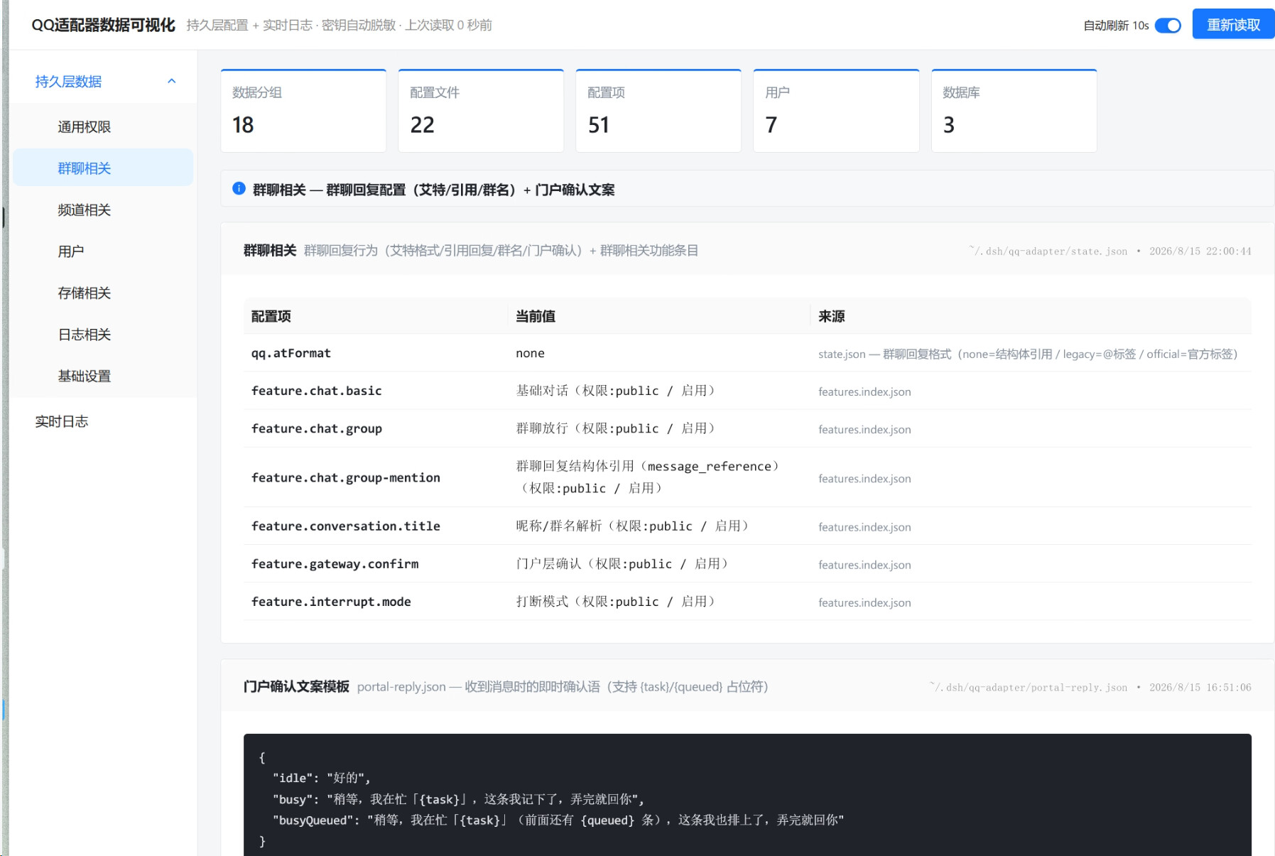
Task: Click features.index.json in feature.chat.basic row
Action: click(864, 391)
